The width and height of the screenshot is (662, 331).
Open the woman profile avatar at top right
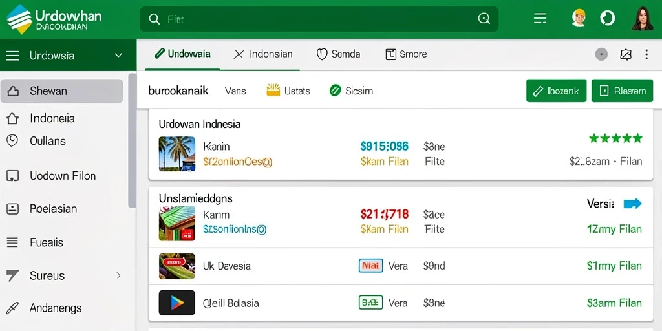[642, 19]
